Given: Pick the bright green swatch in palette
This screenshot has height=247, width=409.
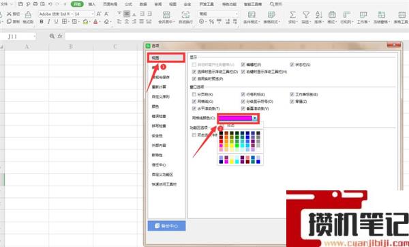Looking at the screenshot, I should tap(237, 146).
